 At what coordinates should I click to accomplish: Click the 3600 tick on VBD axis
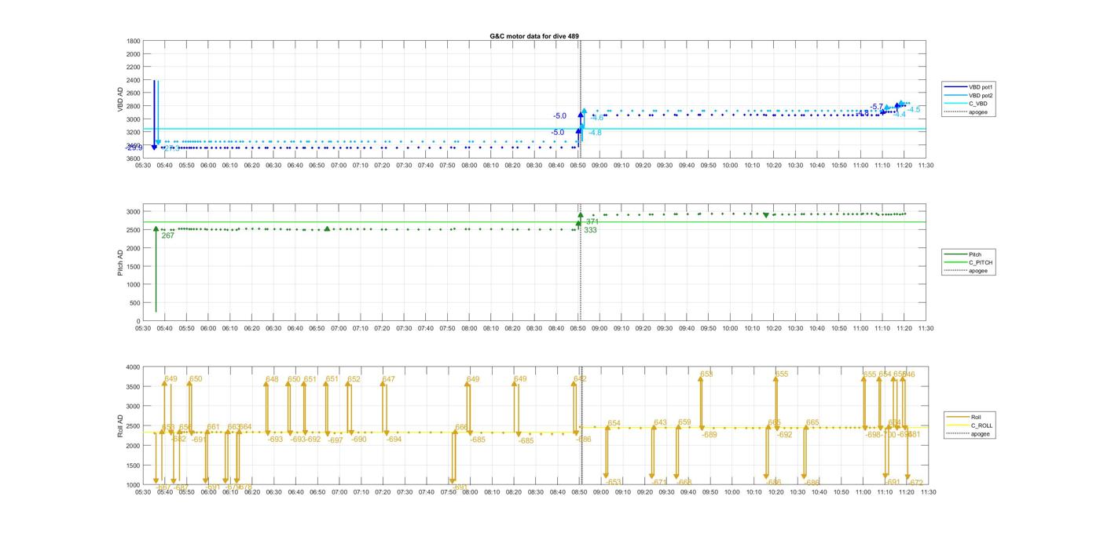pyautogui.click(x=133, y=159)
